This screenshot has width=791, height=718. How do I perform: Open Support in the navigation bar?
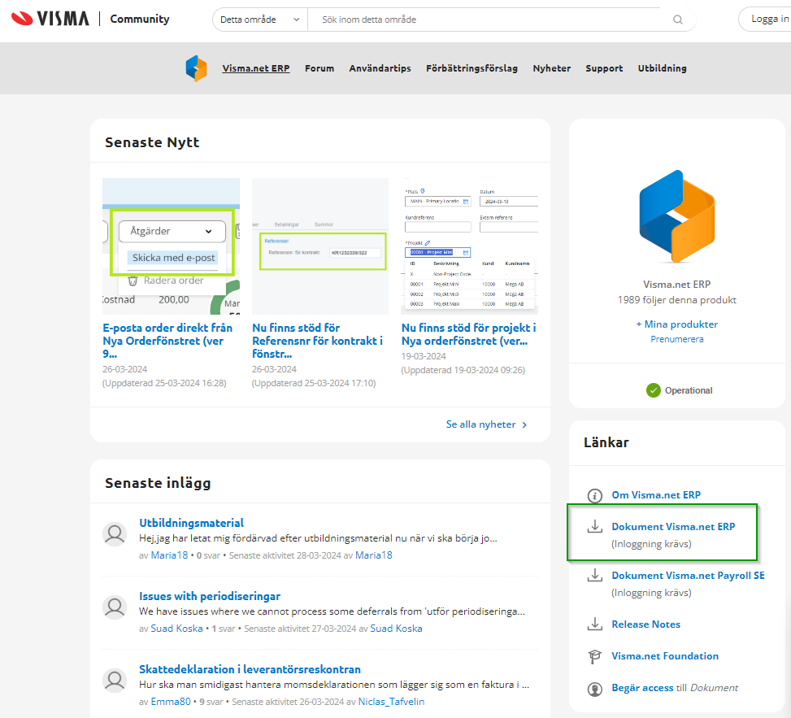coord(604,68)
